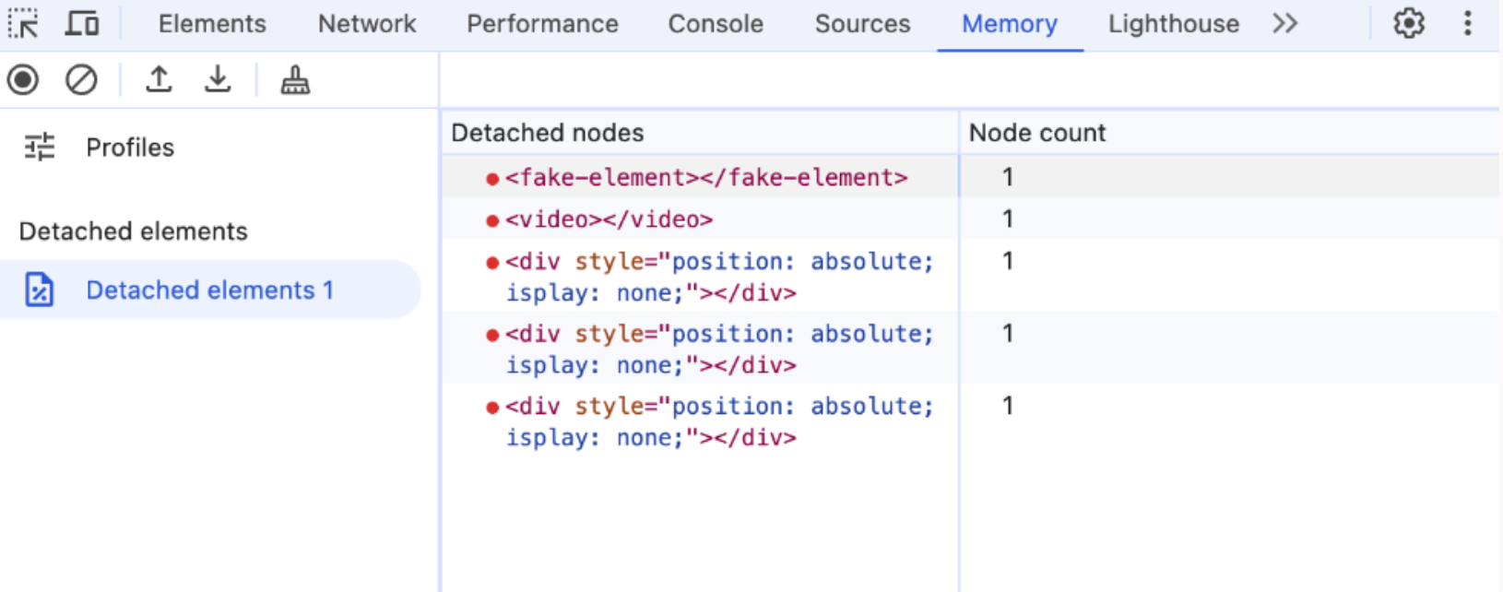Select the Detached elements 1 profile
The image size is (1503, 592).
click(210, 290)
